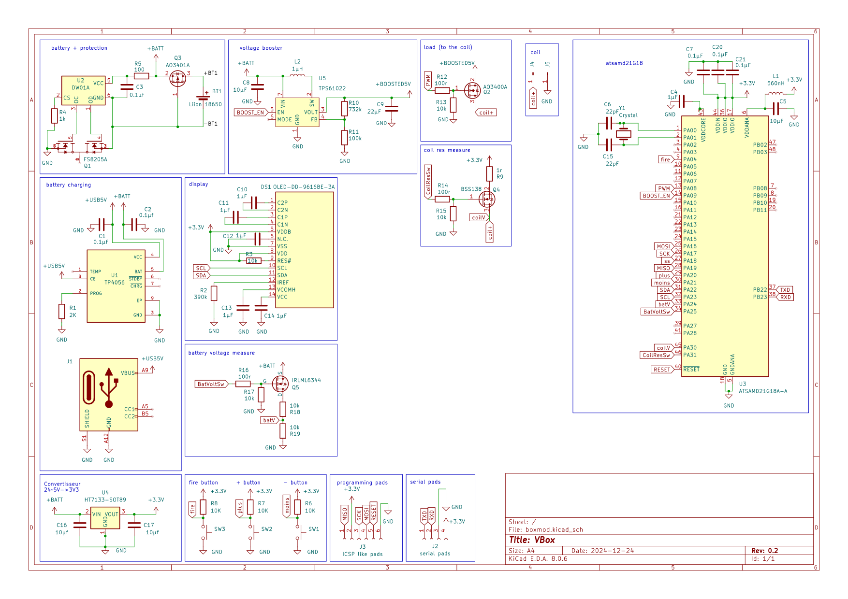Click the U2 DW01A protection chip
848x599 pixels.
(x=84, y=90)
